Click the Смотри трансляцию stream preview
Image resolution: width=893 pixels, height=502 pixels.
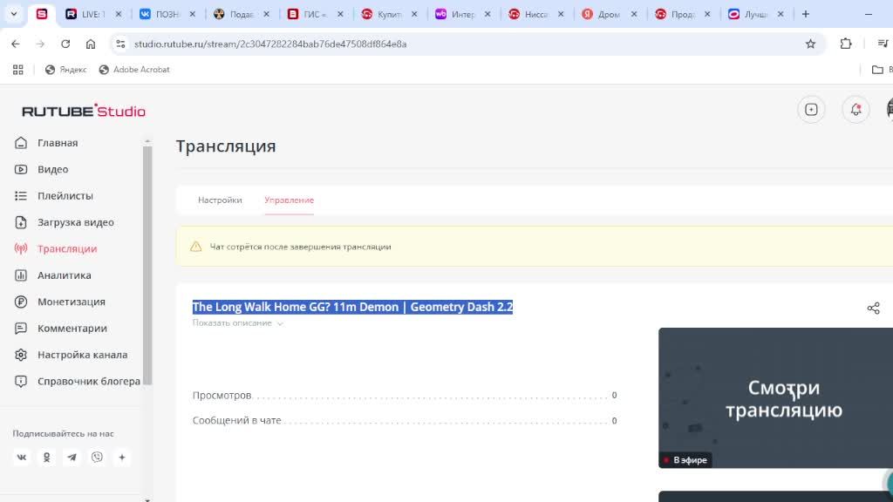coord(775,397)
